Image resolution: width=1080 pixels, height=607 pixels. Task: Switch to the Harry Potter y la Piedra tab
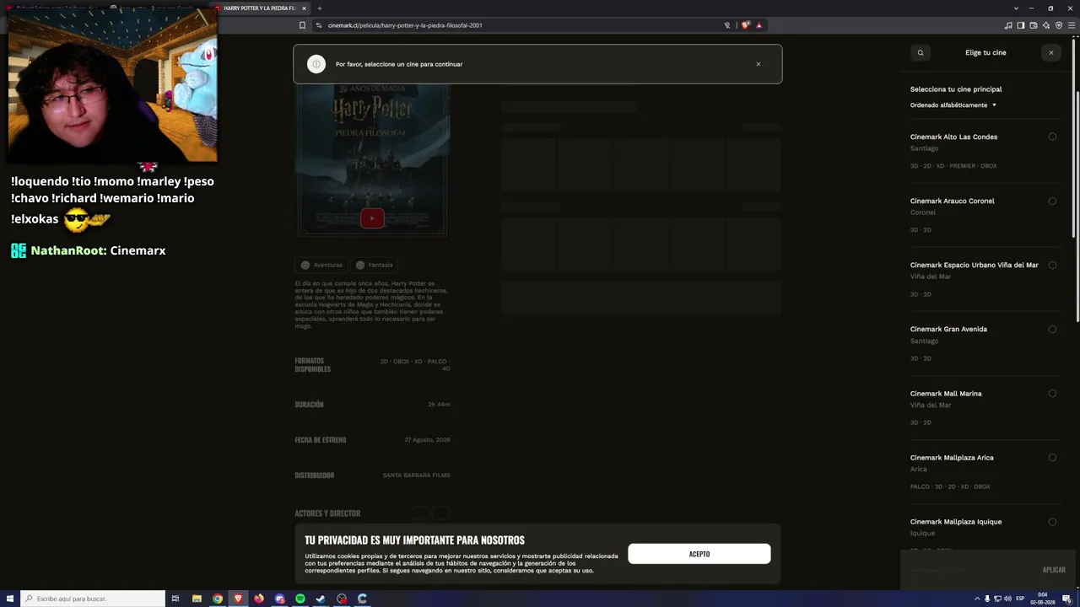tap(261, 8)
